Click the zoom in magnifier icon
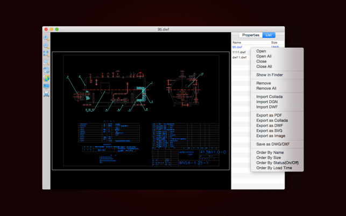This screenshot has height=216, width=346. 46,38
